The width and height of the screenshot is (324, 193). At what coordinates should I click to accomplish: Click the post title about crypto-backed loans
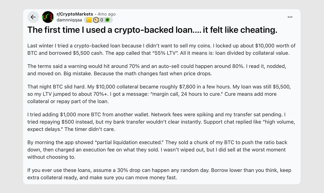point(152,30)
